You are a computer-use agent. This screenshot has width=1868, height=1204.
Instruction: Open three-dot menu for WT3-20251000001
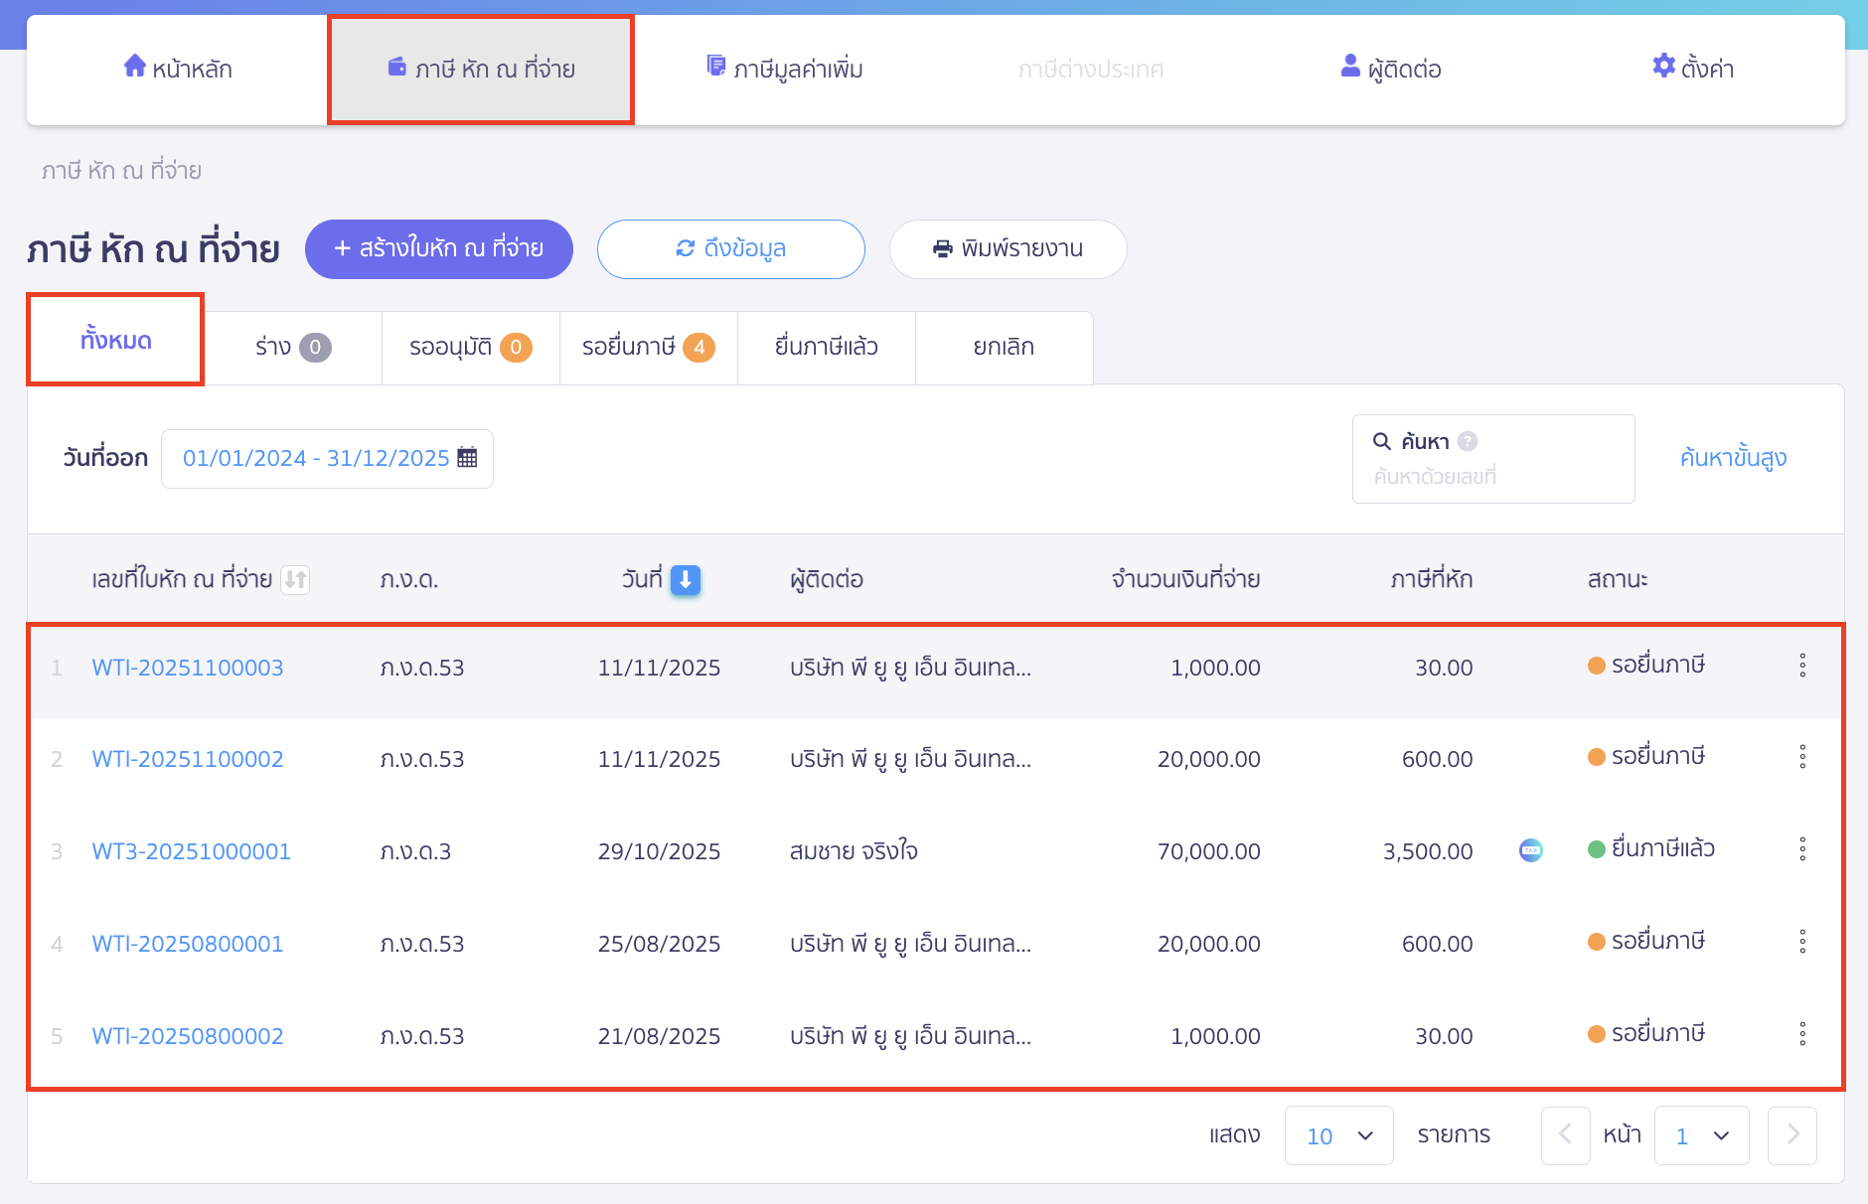click(x=1801, y=849)
